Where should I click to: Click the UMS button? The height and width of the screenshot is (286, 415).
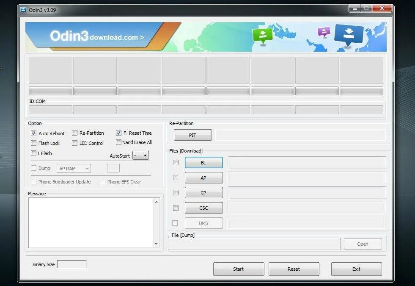(203, 223)
